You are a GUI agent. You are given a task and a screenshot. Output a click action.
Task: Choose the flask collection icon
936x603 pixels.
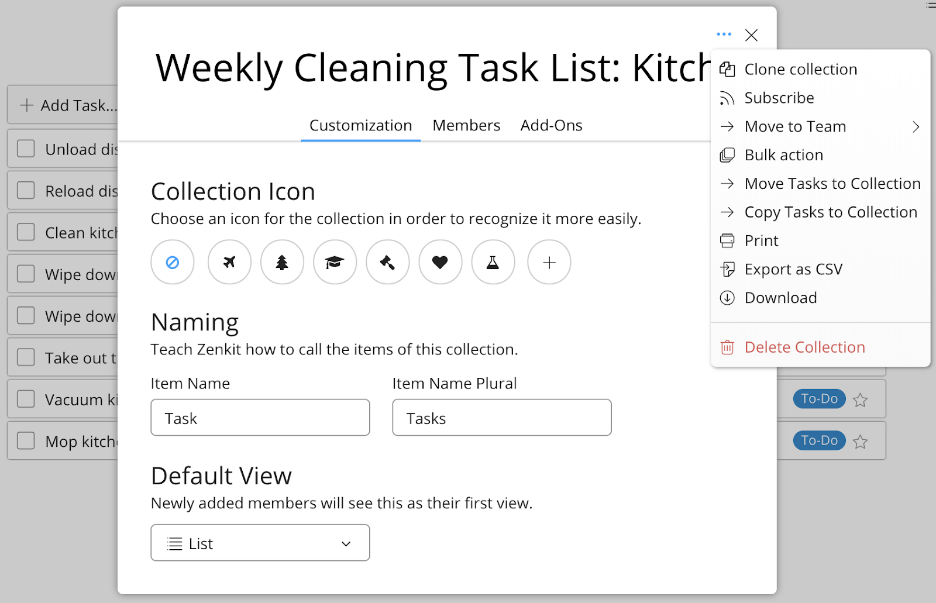[493, 262]
